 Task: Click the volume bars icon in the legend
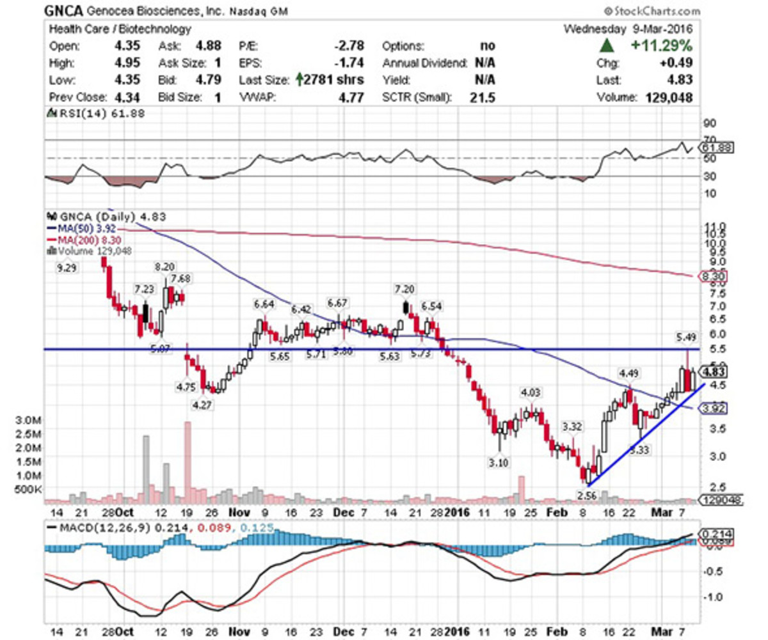[x=51, y=251]
